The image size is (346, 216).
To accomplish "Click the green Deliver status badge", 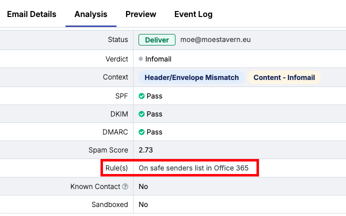I will point(157,40).
